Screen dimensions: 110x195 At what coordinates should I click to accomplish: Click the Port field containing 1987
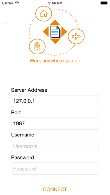(55, 124)
